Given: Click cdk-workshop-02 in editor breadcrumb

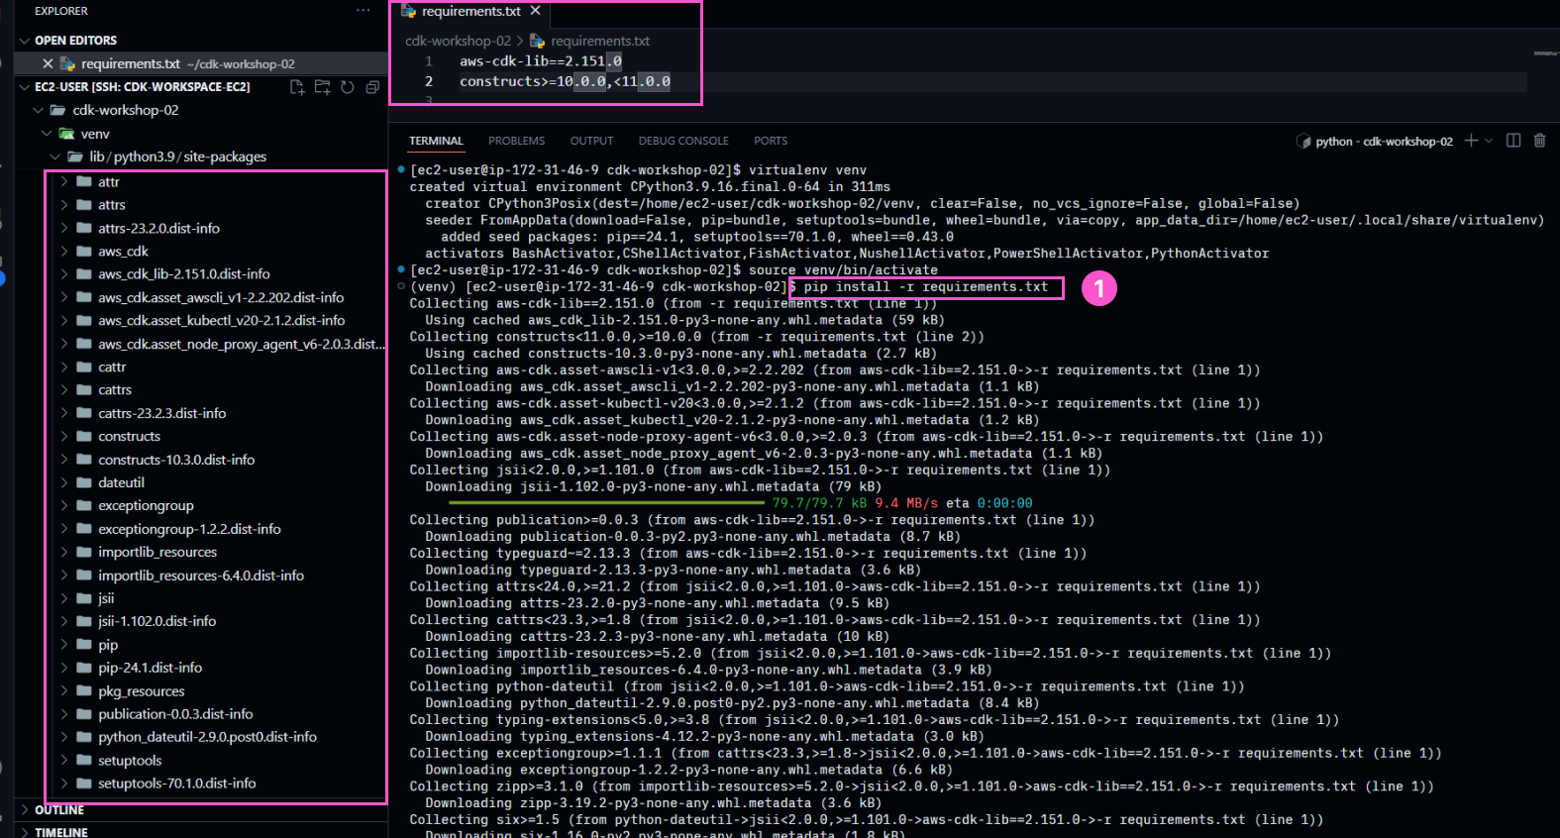Looking at the screenshot, I should [x=458, y=41].
